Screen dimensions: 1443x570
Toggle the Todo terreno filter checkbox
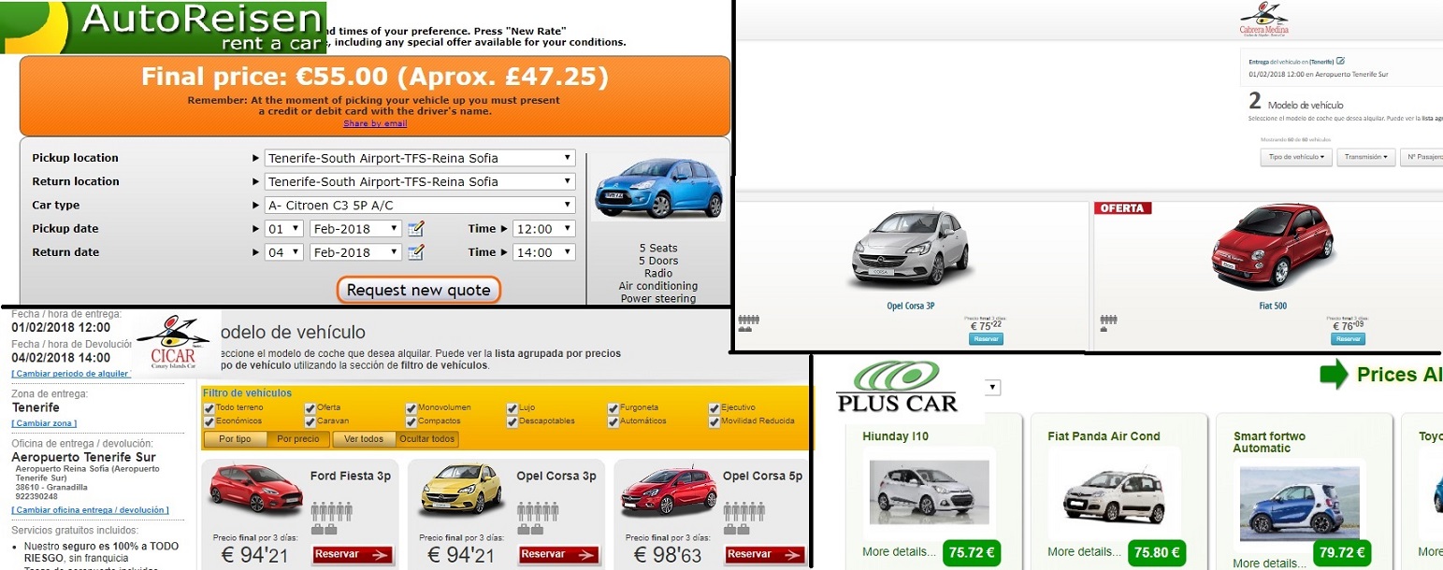click(209, 408)
